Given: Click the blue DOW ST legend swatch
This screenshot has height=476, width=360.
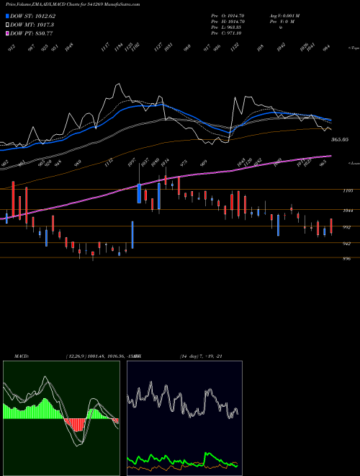Looking at the screenshot, I should 8,16.
